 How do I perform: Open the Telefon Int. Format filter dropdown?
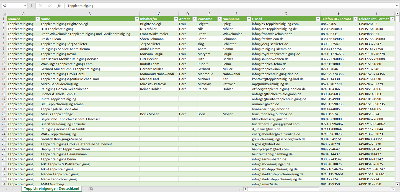[392, 19]
